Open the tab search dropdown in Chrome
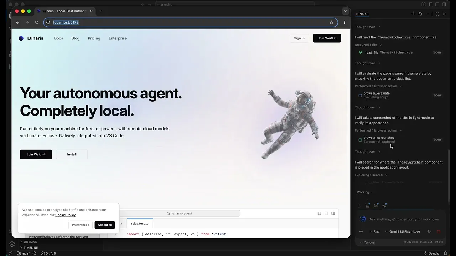 pyautogui.click(x=345, y=11)
